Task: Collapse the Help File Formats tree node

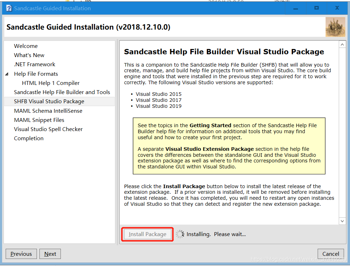Action: [x=7, y=74]
